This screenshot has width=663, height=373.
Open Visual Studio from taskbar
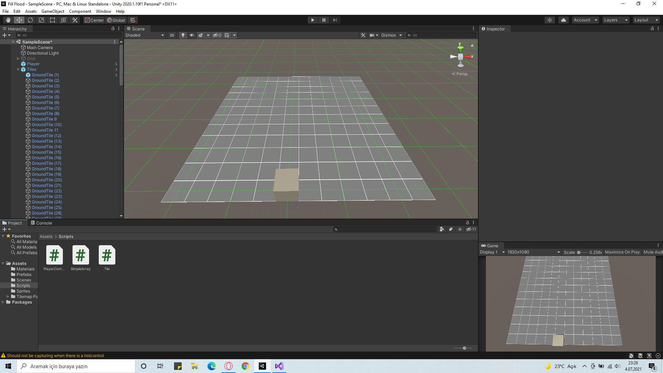pos(279,366)
